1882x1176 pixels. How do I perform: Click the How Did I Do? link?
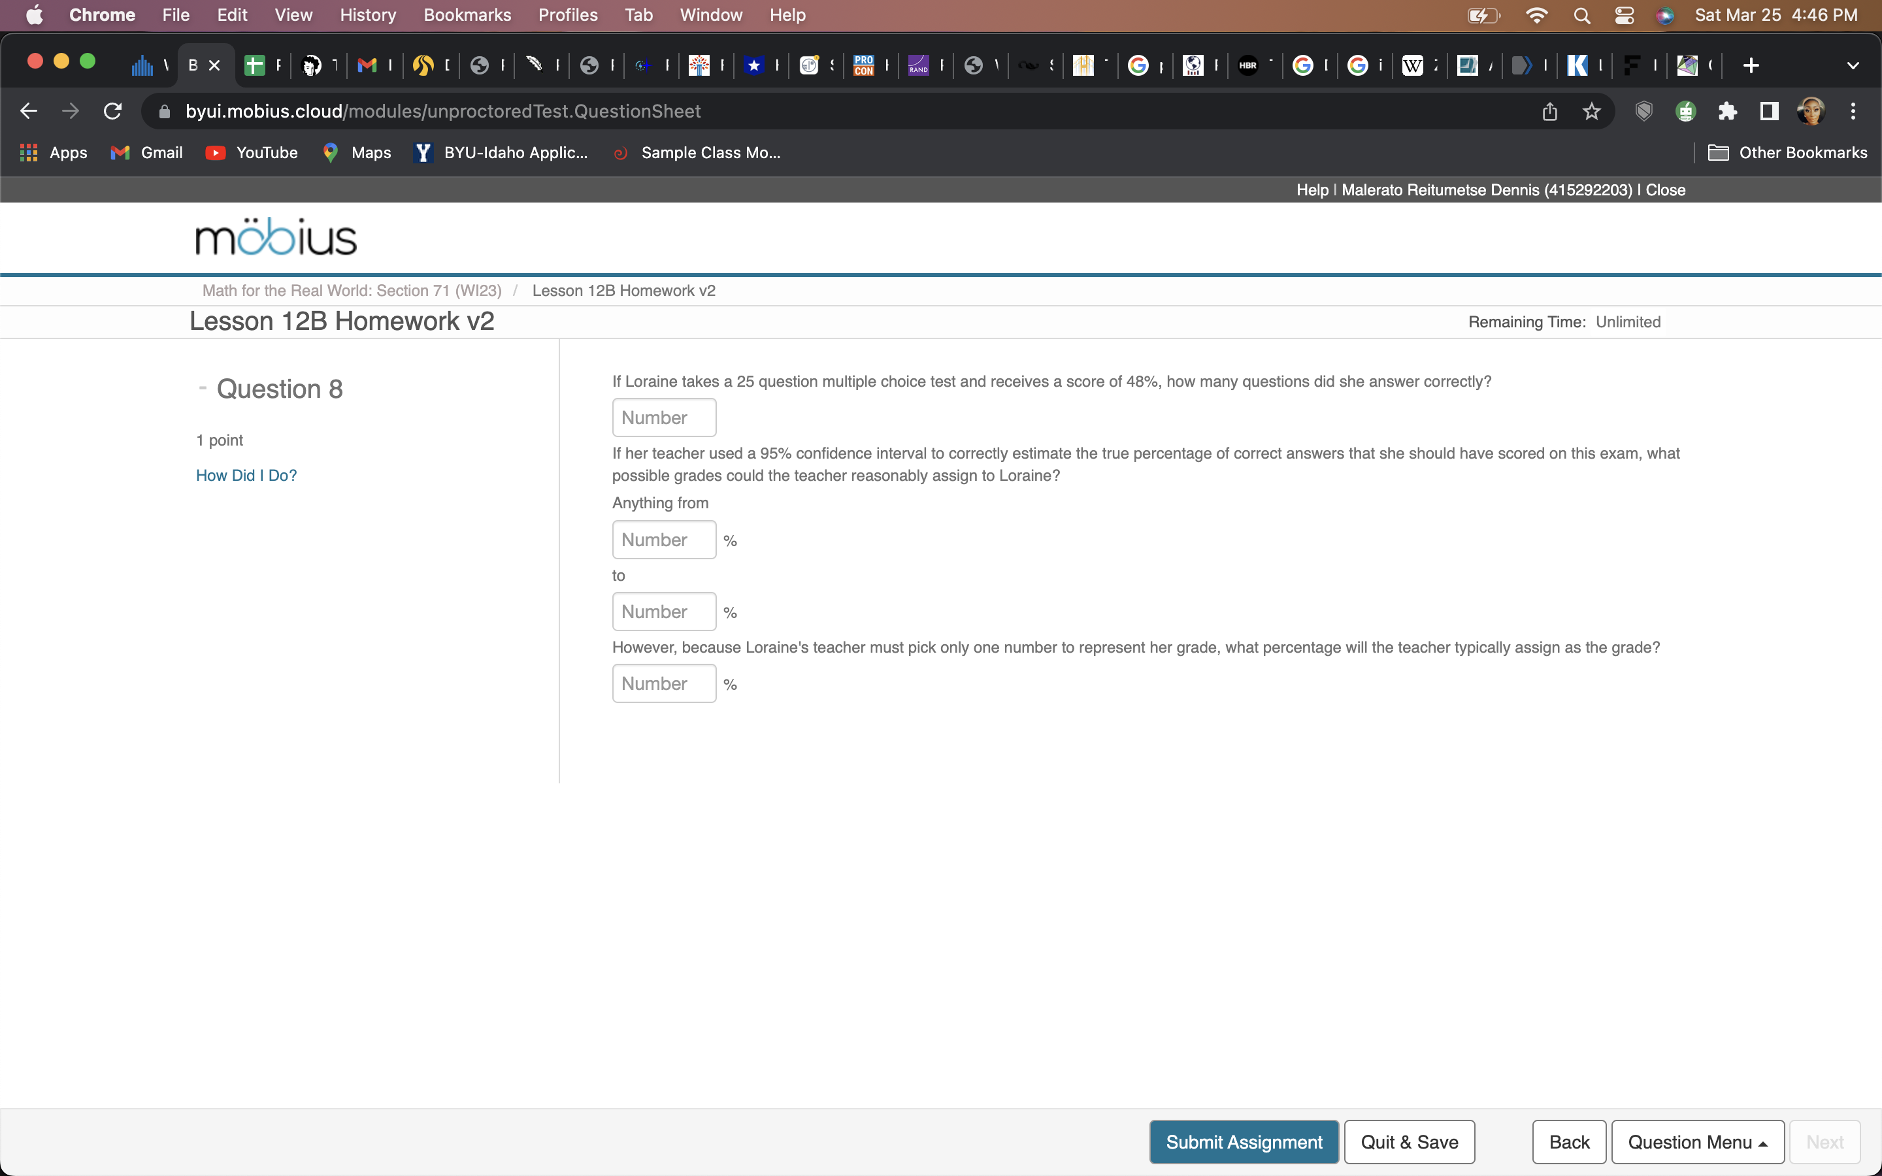(x=245, y=476)
